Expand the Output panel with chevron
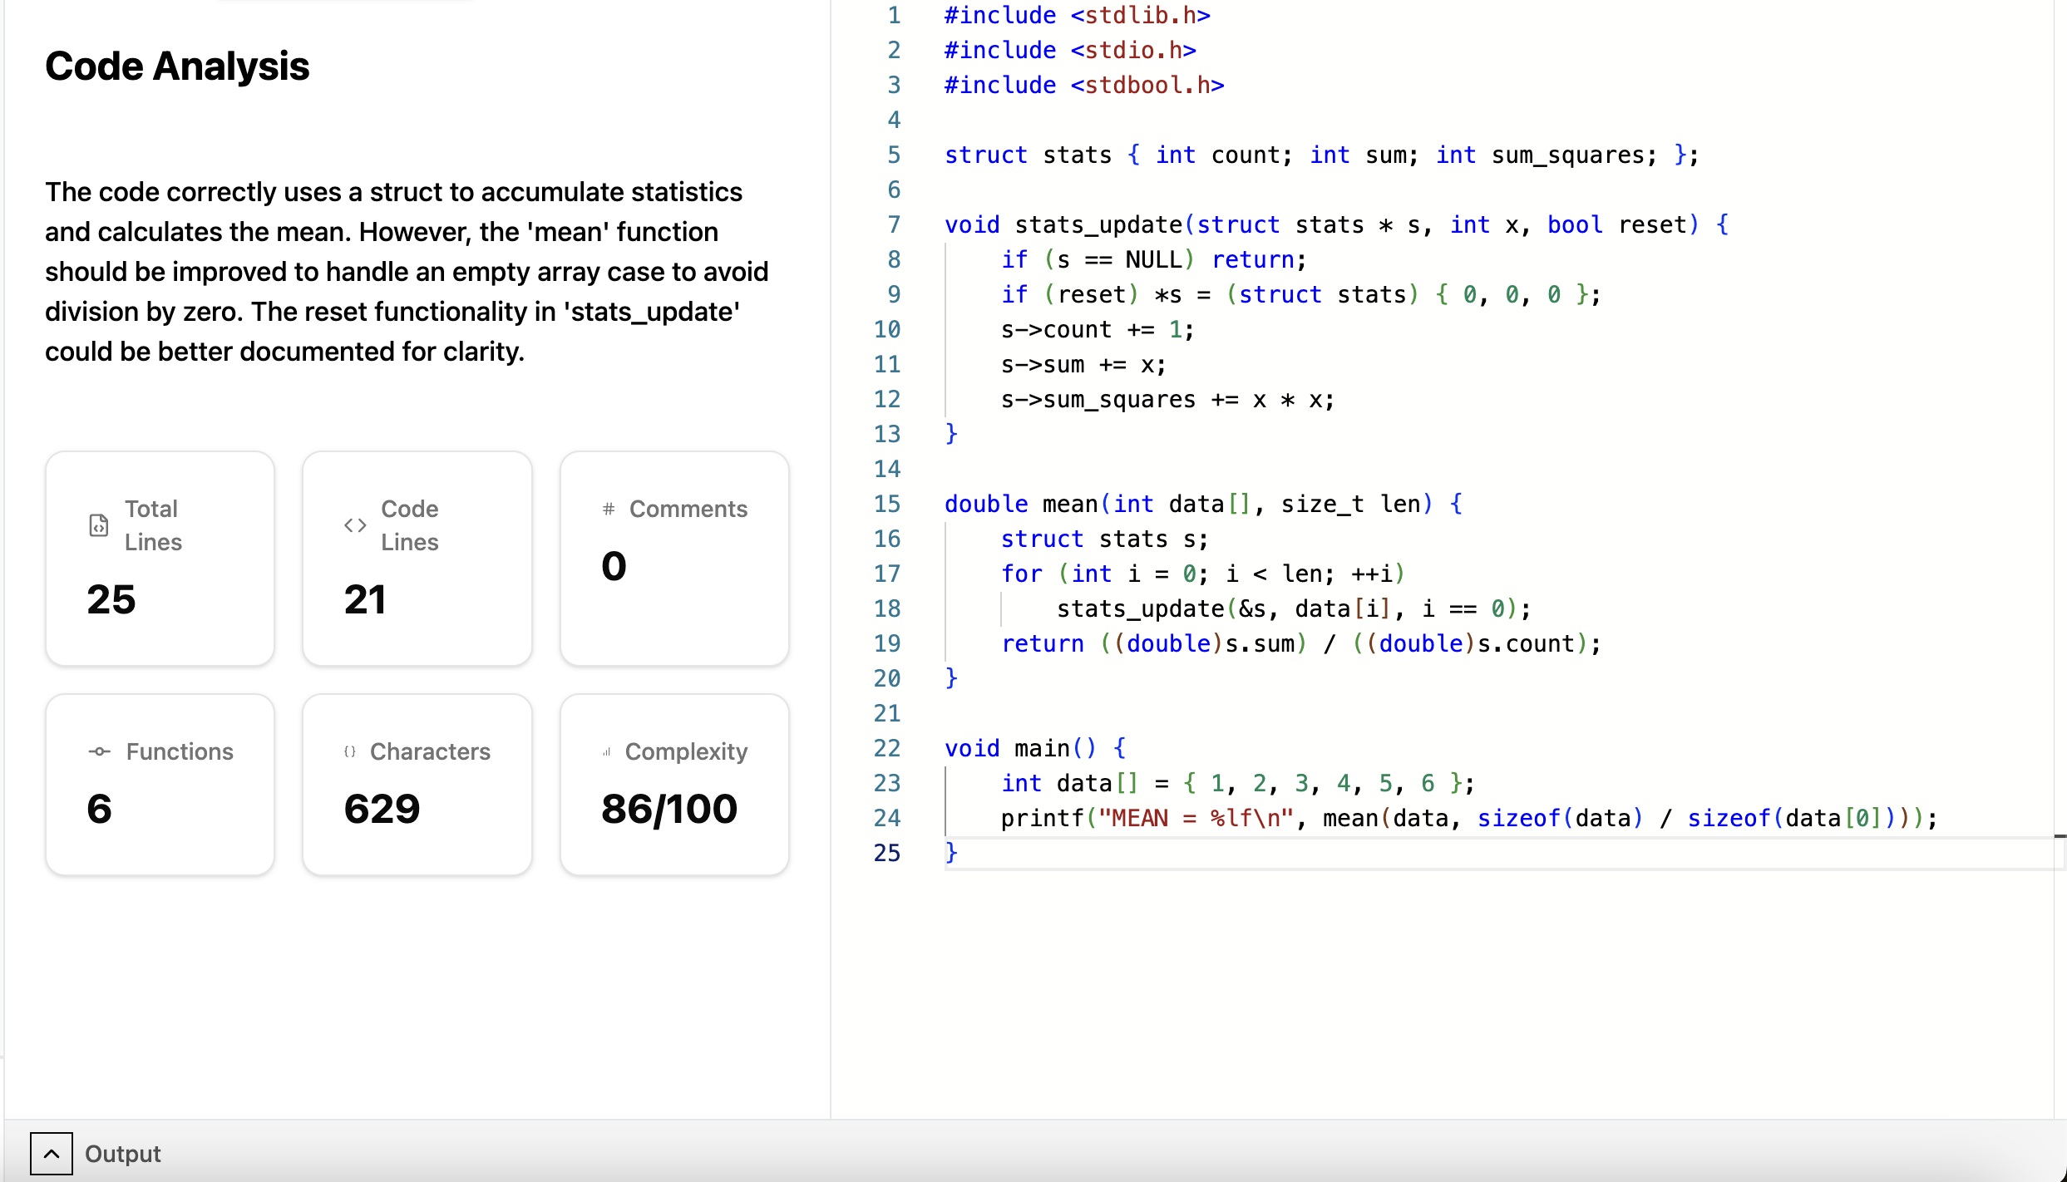The image size is (2067, 1182). (x=51, y=1154)
